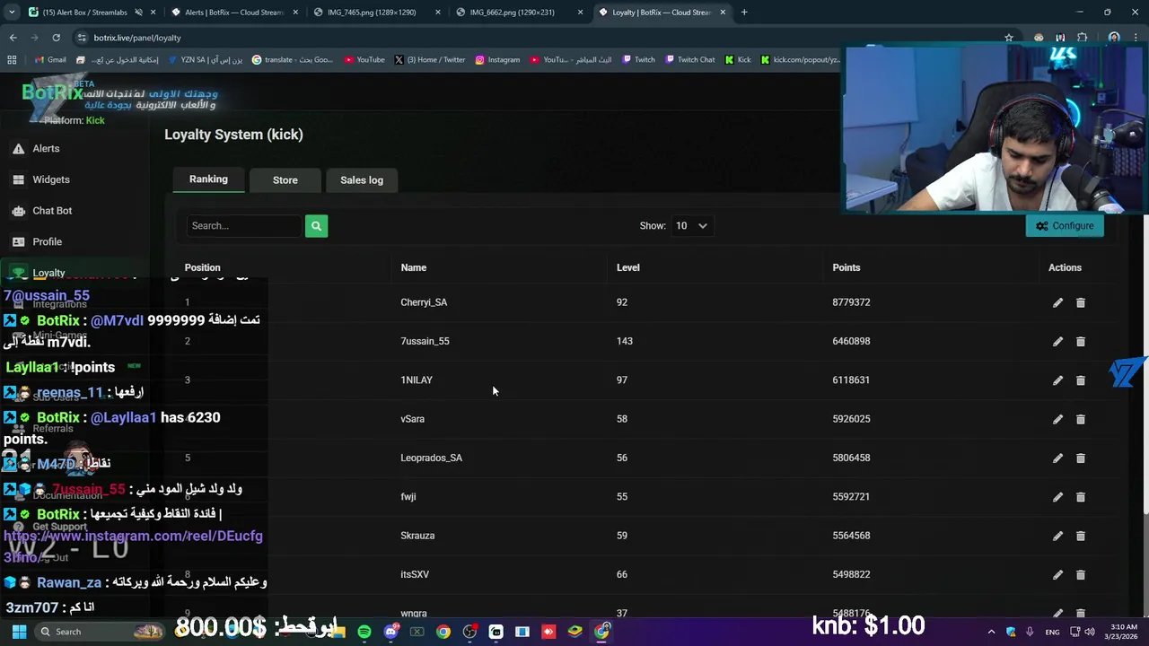Open the taskbar clock and date
Viewport: 1149px width, 646px height.
pyautogui.click(x=1123, y=632)
